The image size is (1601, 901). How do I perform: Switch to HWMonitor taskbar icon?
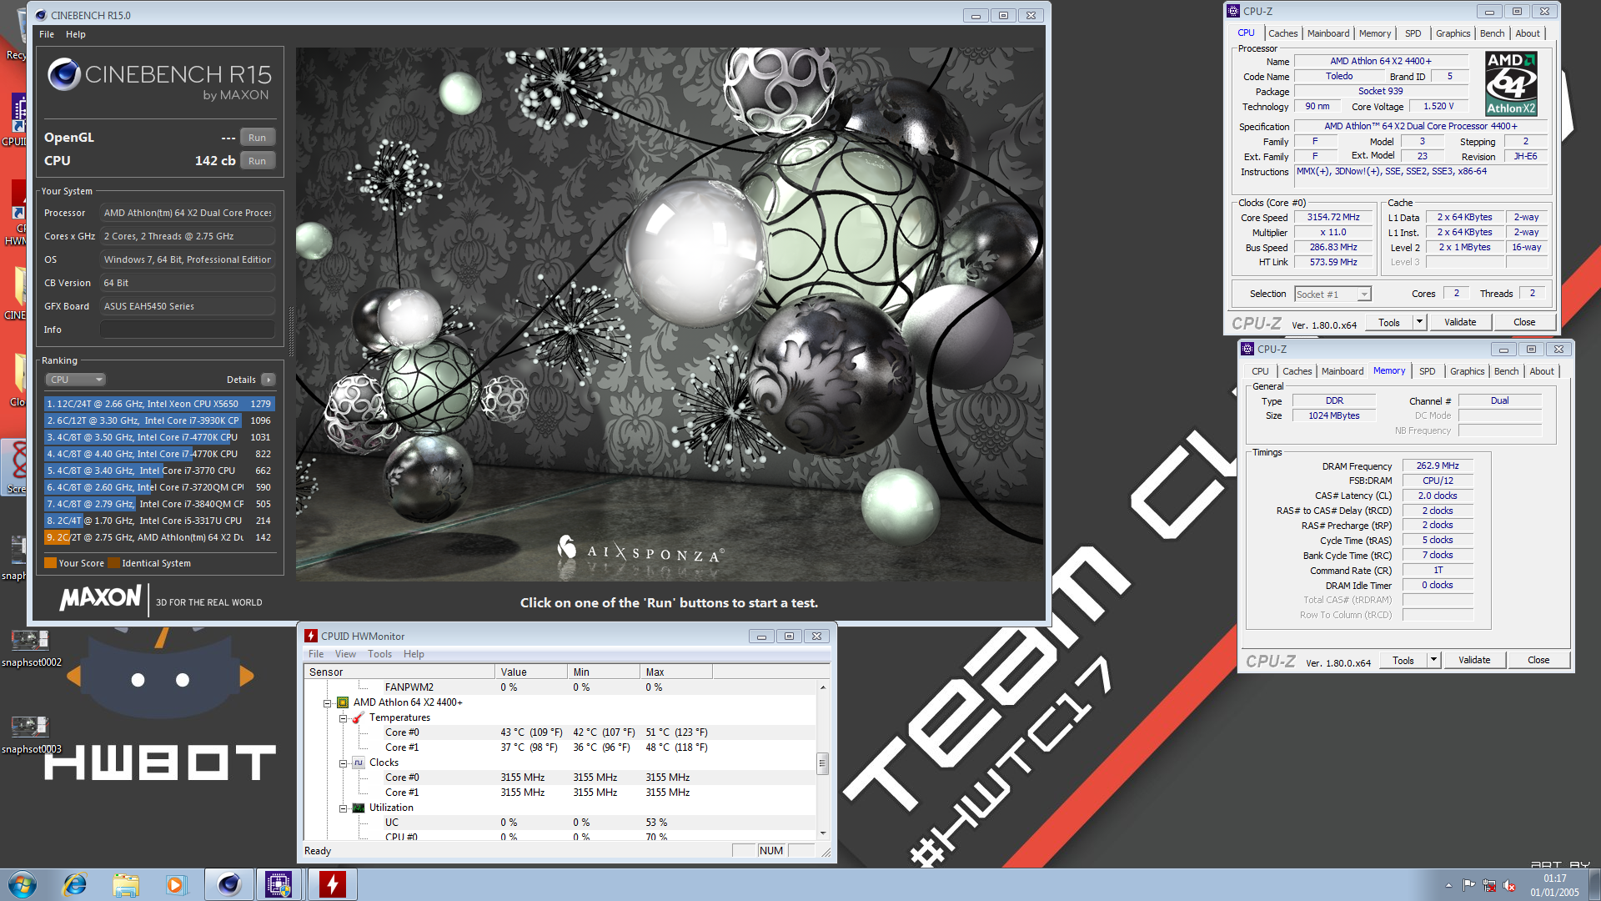332,884
